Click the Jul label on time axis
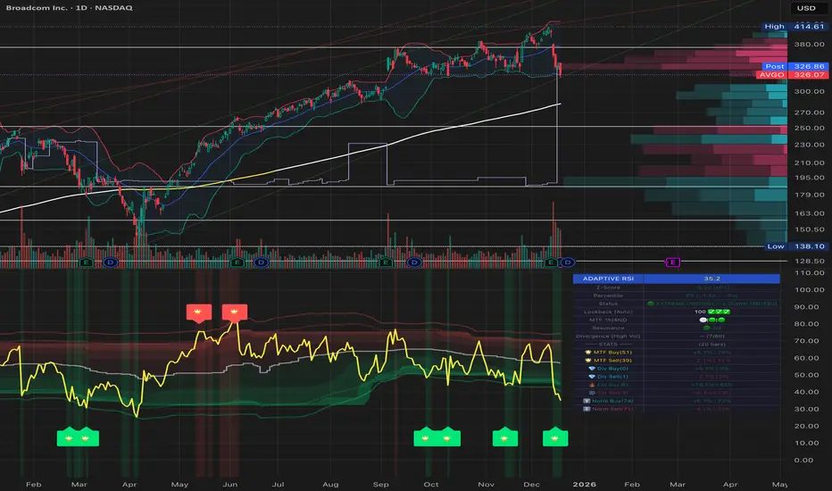 click(x=278, y=484)
